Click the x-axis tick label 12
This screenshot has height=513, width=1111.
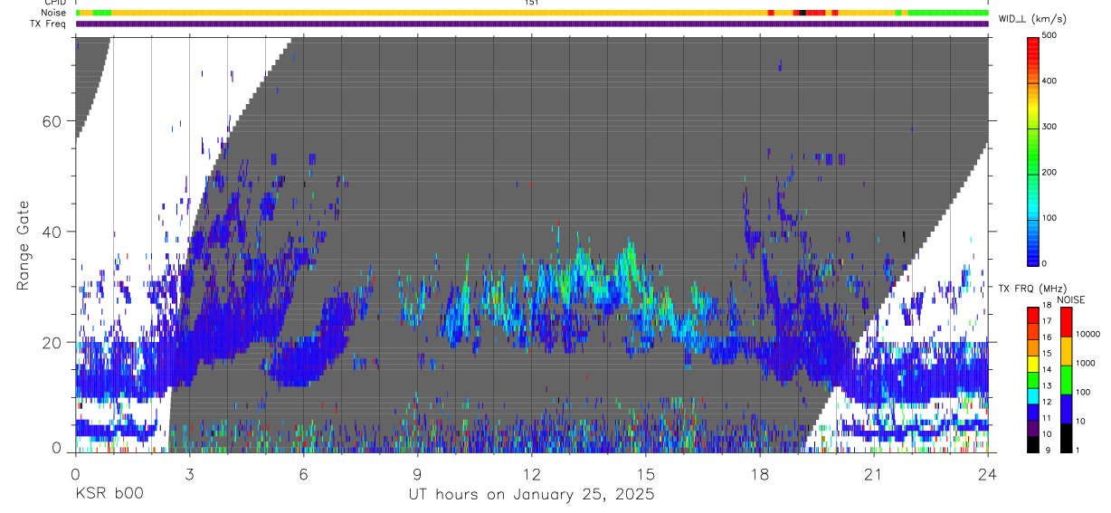(x=531, y=475)
